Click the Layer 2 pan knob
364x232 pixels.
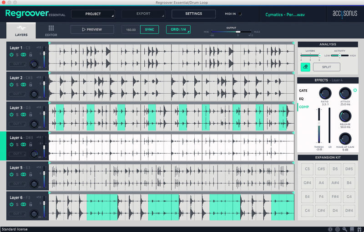pyautogui.click(x=34, y=94)
